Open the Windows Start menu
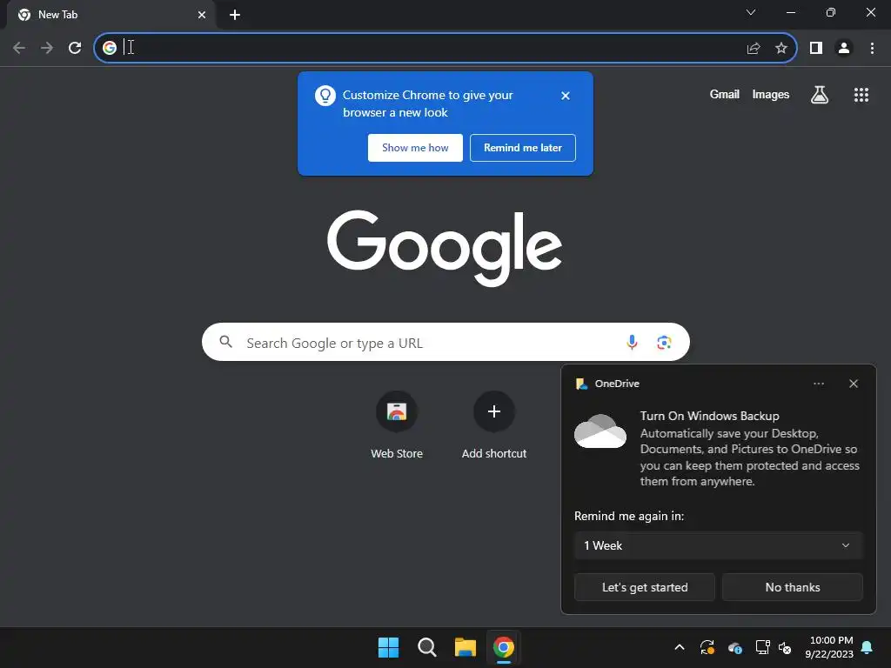Viewport: 891px width, 668px height. [x=388, y=647]
